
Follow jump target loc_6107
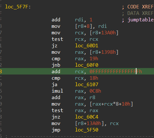click(87, 85)
